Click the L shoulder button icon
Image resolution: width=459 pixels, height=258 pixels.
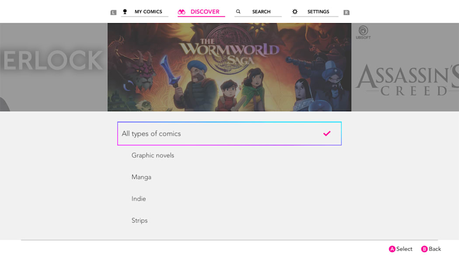pos(113,12)
